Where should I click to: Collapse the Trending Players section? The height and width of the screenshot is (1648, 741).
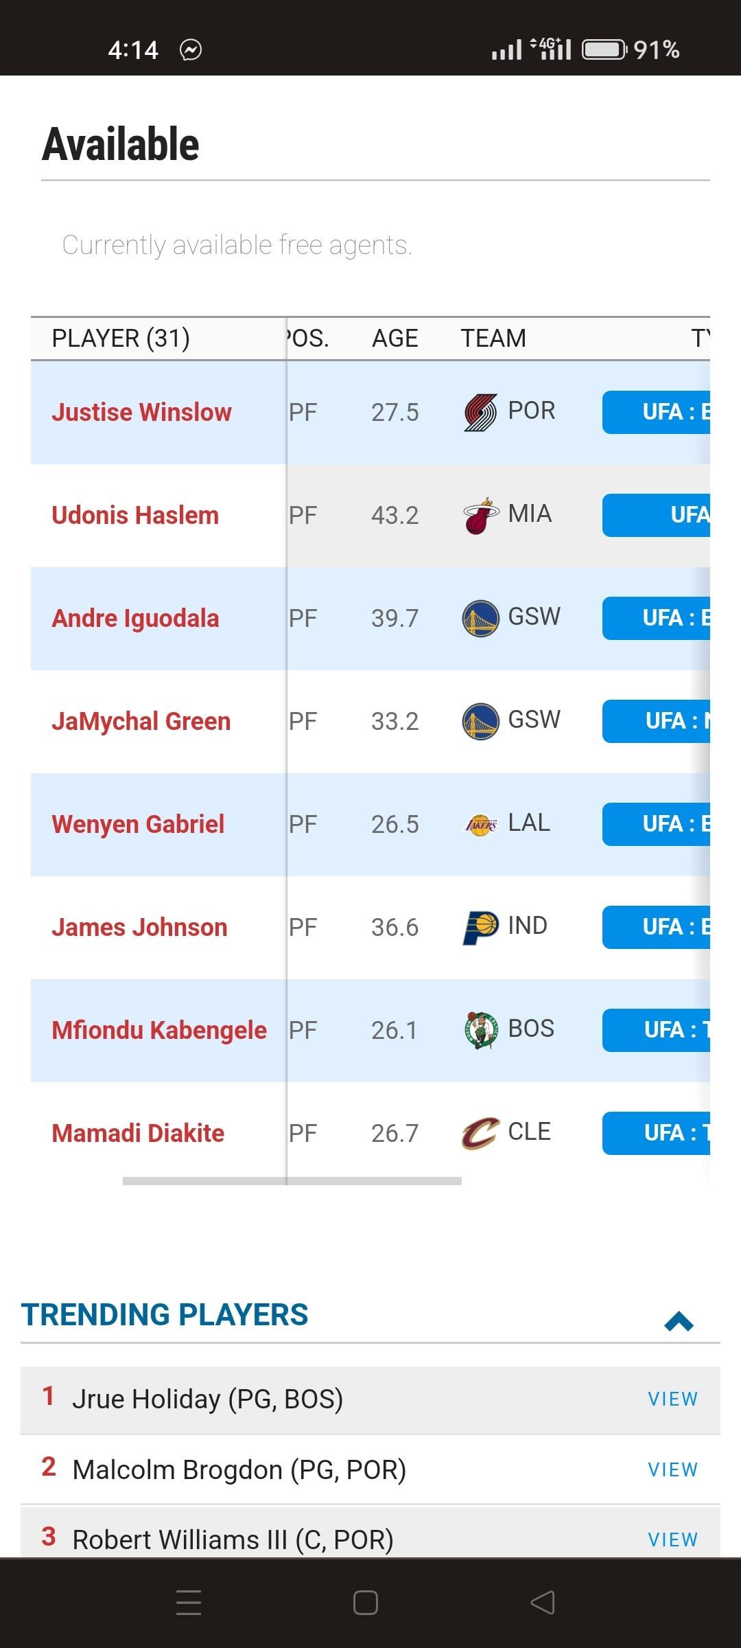pyautogui.click(x=679, y=1321)
